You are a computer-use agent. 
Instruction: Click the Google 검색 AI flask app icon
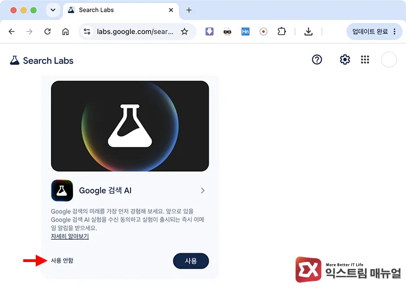point(62,191)
